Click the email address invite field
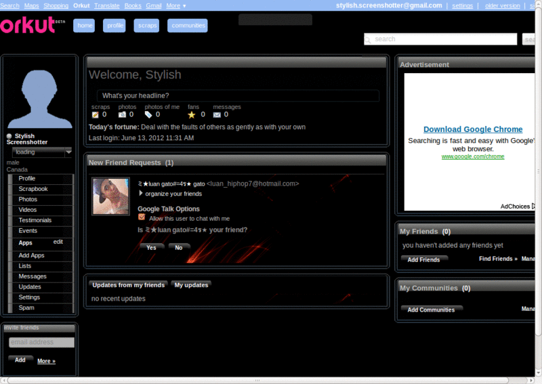The height and width of the screenshot is (384, 542). pos(41,342)
